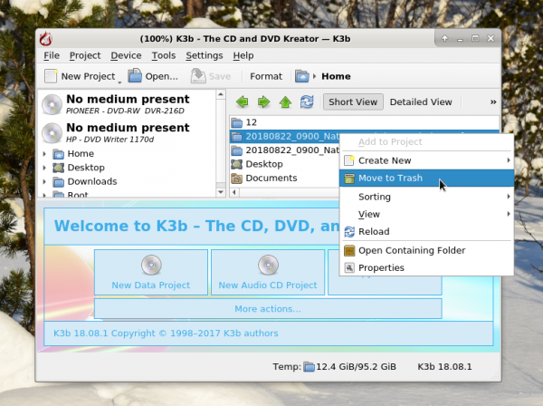This screenshot has width=543, height=406.
Task: Go up one folder with green arrow
Action: (x=285, y=101)
